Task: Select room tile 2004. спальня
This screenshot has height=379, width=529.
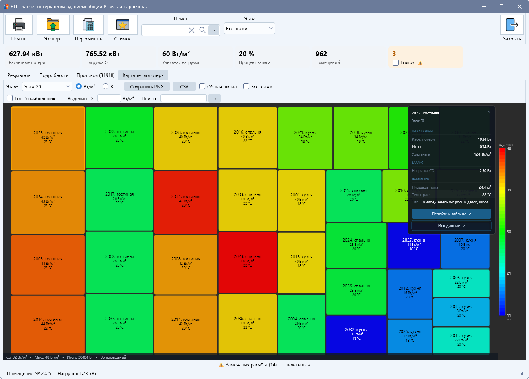Action: point(301,324)
